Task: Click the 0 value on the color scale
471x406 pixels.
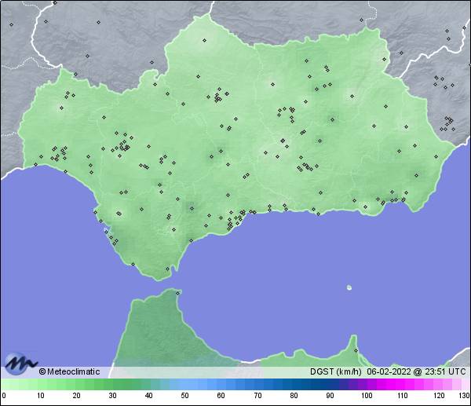Action: [x=4, y=396]
